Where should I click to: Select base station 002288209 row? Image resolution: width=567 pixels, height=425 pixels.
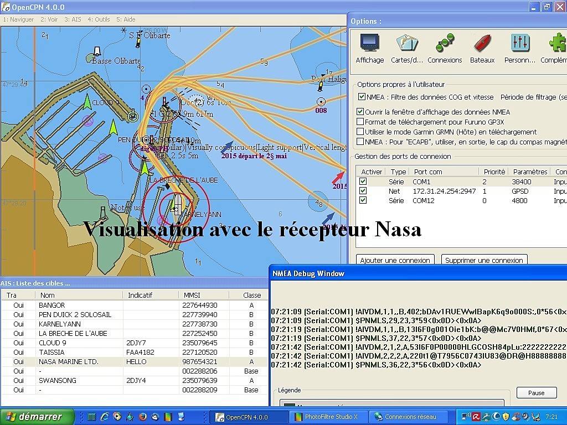135,390
